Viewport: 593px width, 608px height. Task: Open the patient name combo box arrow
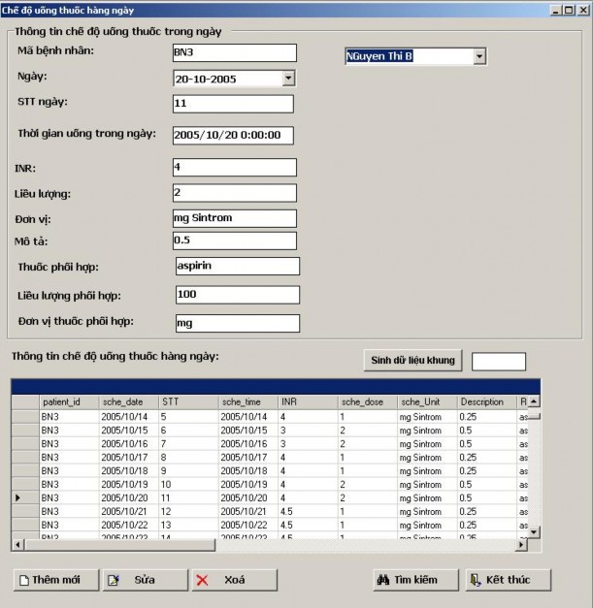pos(478,57)
